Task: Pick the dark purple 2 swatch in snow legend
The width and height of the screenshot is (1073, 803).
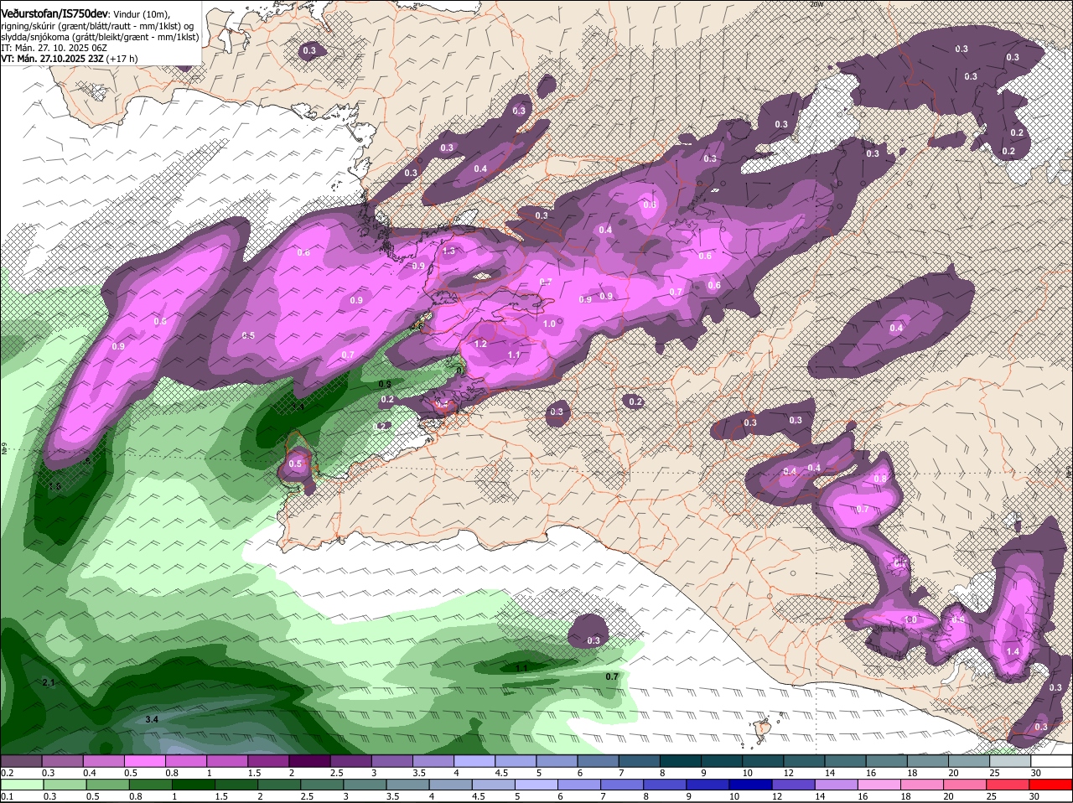Action: point(309,761)
